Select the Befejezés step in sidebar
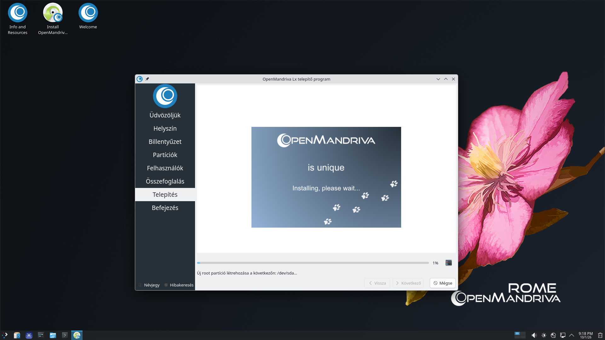This screenshot has width=605, height=340. tap(165, 208)
